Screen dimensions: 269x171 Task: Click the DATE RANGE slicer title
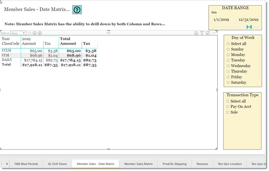pyautogui.click(x=235, y=8)
